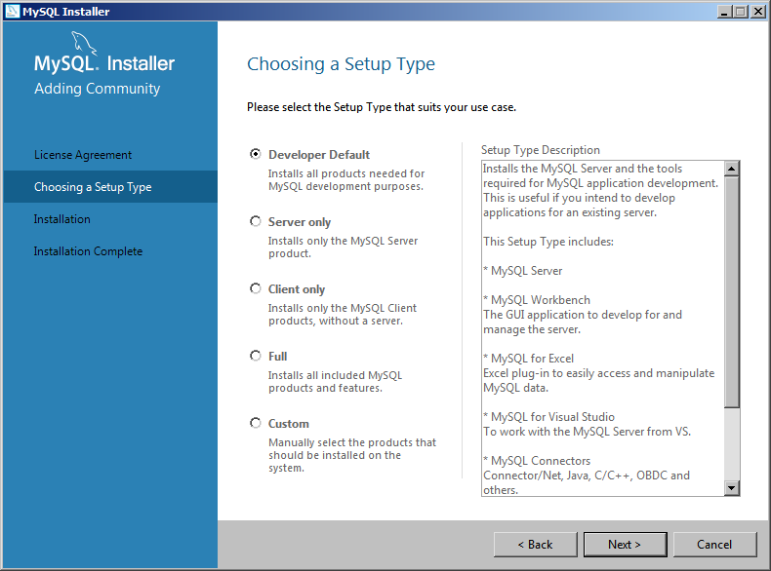Click 'Installs only the MySQL Server product.' text
The width and height of the screenshot is (771, 571).
(x=343, y=247)
